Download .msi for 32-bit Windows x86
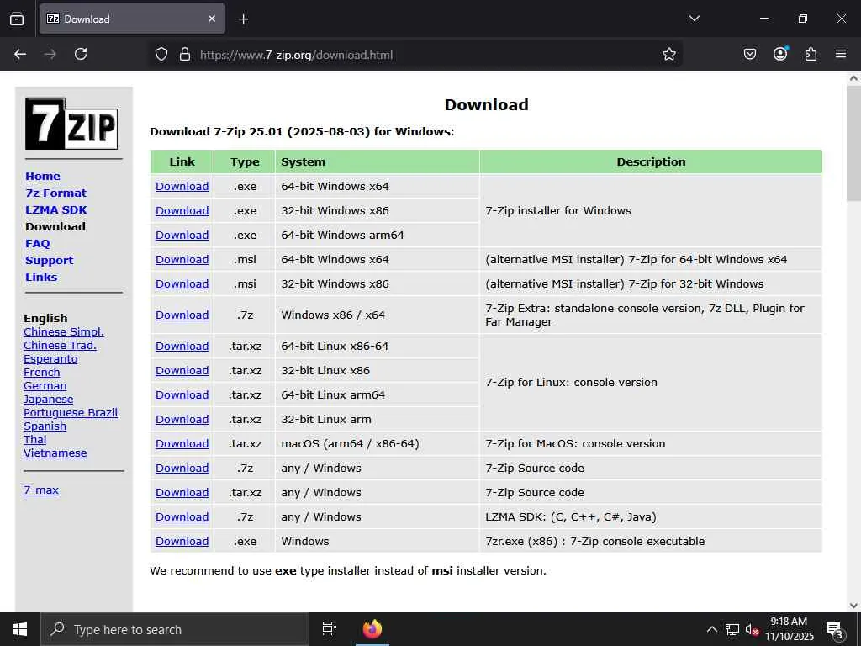 coord(182,284)
